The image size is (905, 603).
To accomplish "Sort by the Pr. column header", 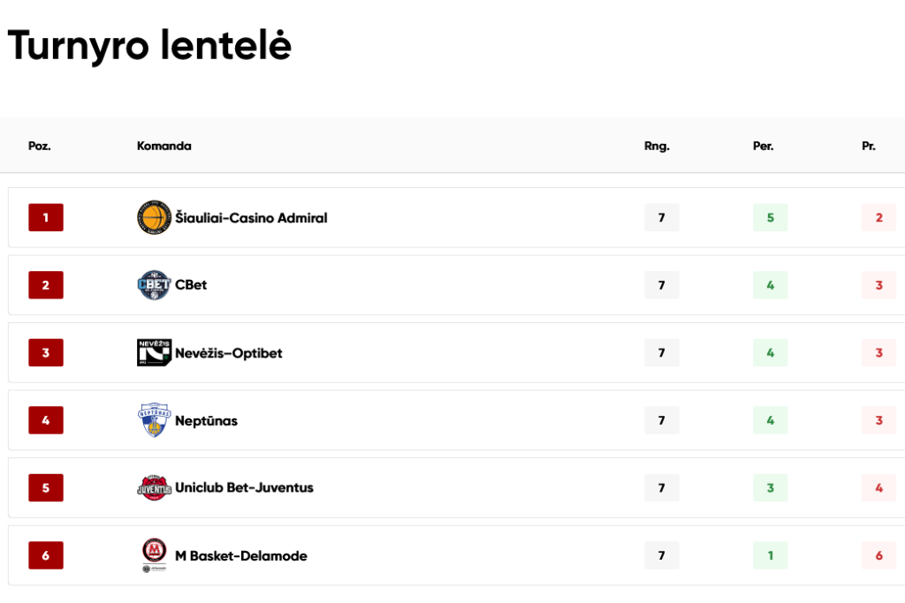I will click(869, 146).
